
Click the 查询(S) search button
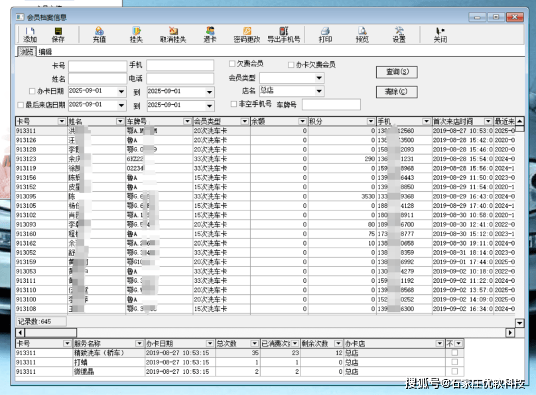tap(396, 72)
